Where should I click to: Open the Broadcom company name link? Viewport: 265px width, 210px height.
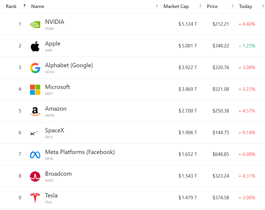(58, 174)
